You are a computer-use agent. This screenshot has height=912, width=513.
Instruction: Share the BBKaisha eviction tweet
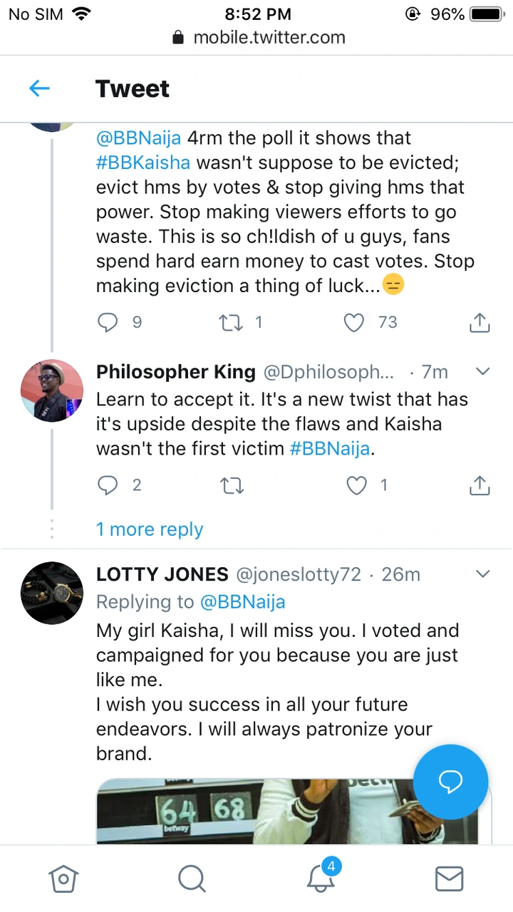tap(480, 323)
